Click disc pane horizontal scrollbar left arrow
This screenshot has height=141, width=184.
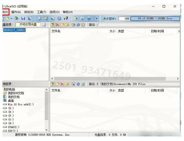(x=52, y=79)
